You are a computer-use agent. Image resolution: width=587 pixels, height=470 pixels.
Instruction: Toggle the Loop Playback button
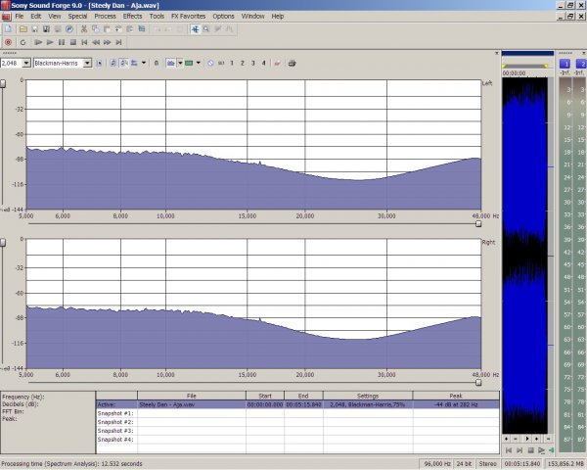click(22, 42)
